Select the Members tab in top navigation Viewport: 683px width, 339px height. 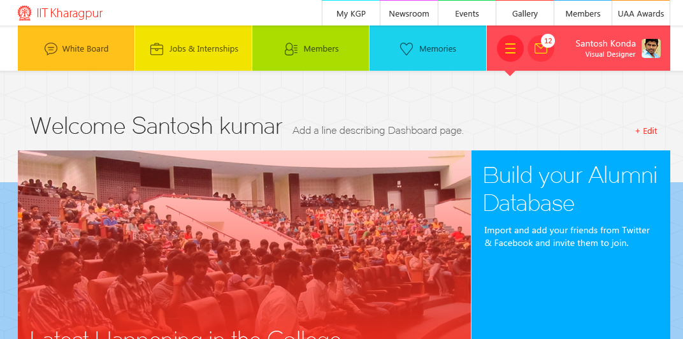(x=583, y=13)
